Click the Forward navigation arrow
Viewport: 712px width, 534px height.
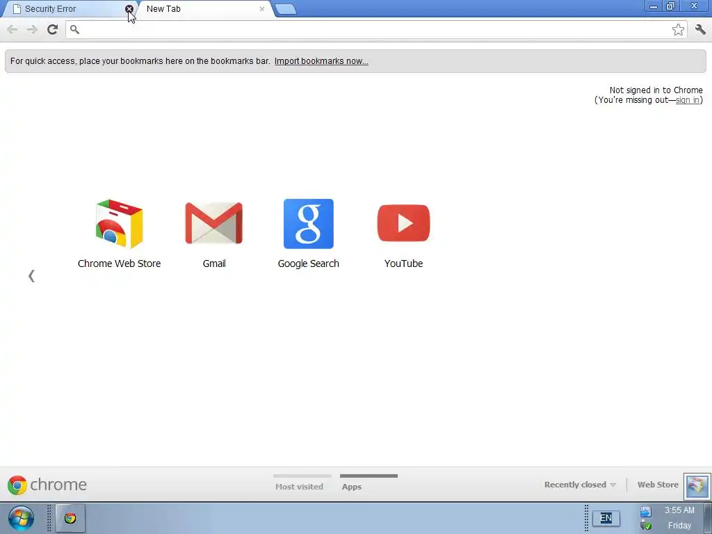[32, 29]
